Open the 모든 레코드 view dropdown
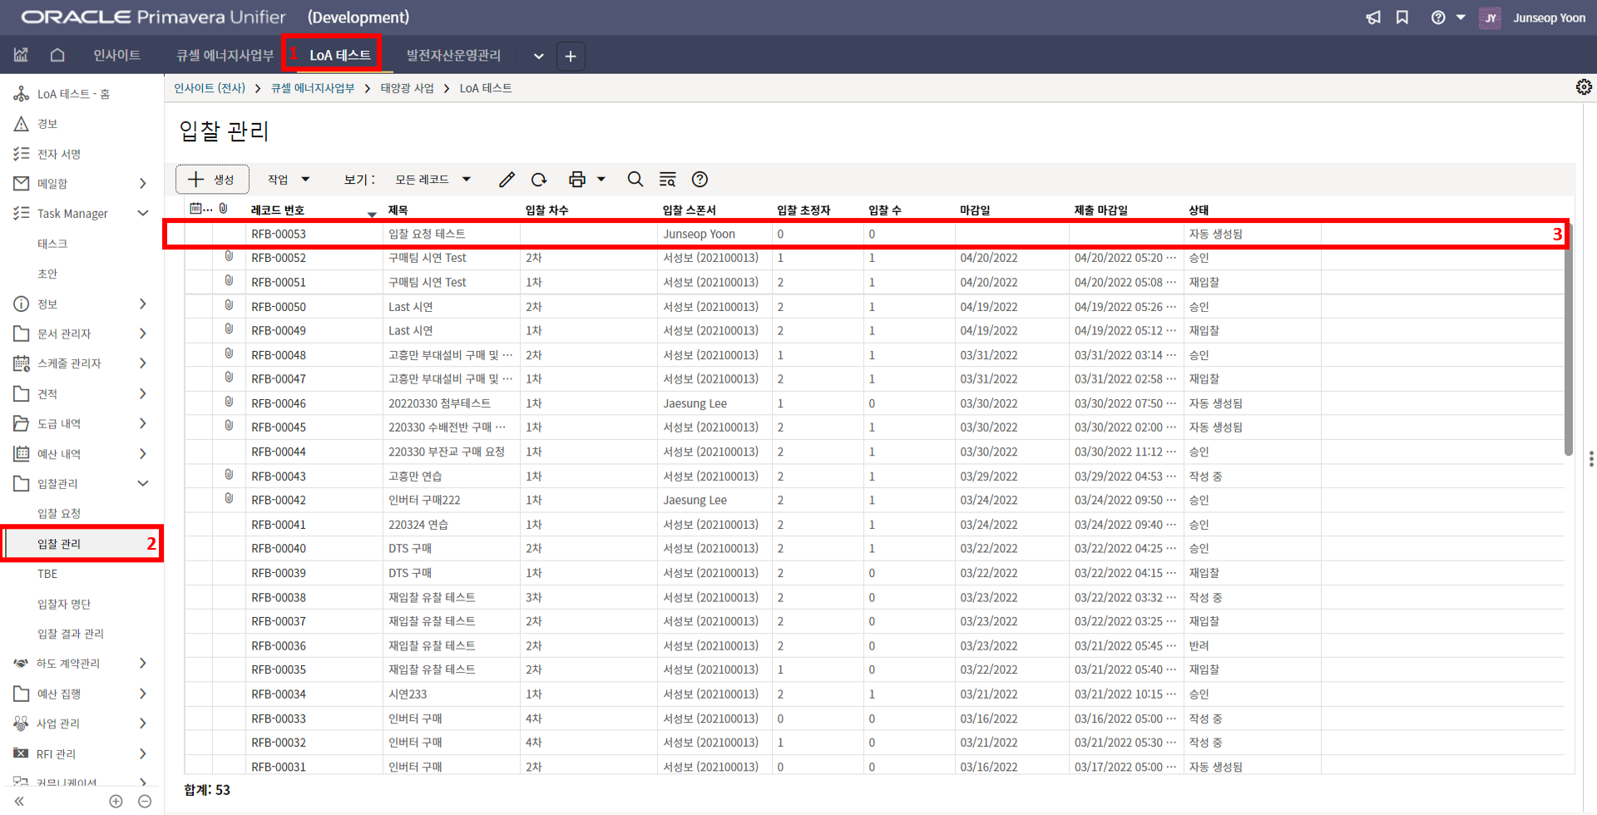The height and width of the screenshot is (815, 1597). 433,180
